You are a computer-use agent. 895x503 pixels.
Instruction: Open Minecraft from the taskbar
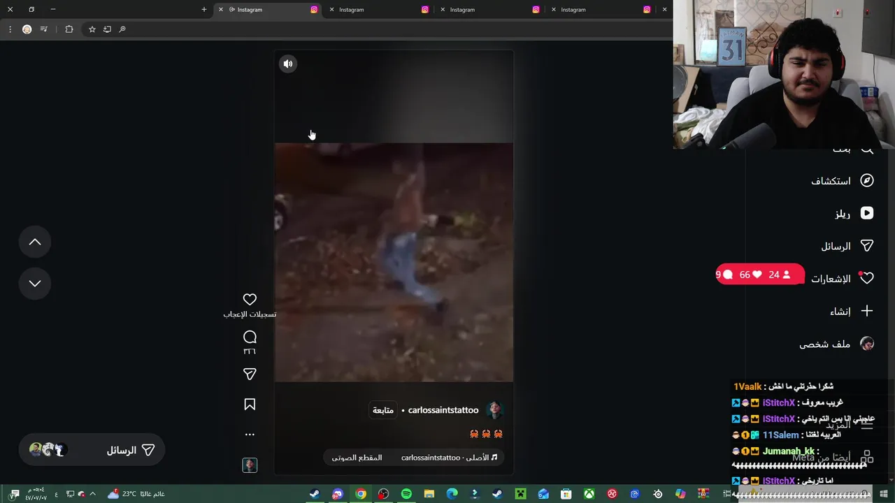(x=520, y=494)
